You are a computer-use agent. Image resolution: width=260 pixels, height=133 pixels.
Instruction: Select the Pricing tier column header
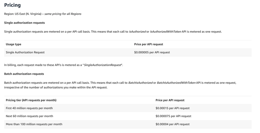(x=31, y=100)
